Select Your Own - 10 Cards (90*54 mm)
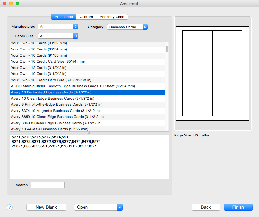The height and width of the screenshot is (217, 259). coord(87,49)
